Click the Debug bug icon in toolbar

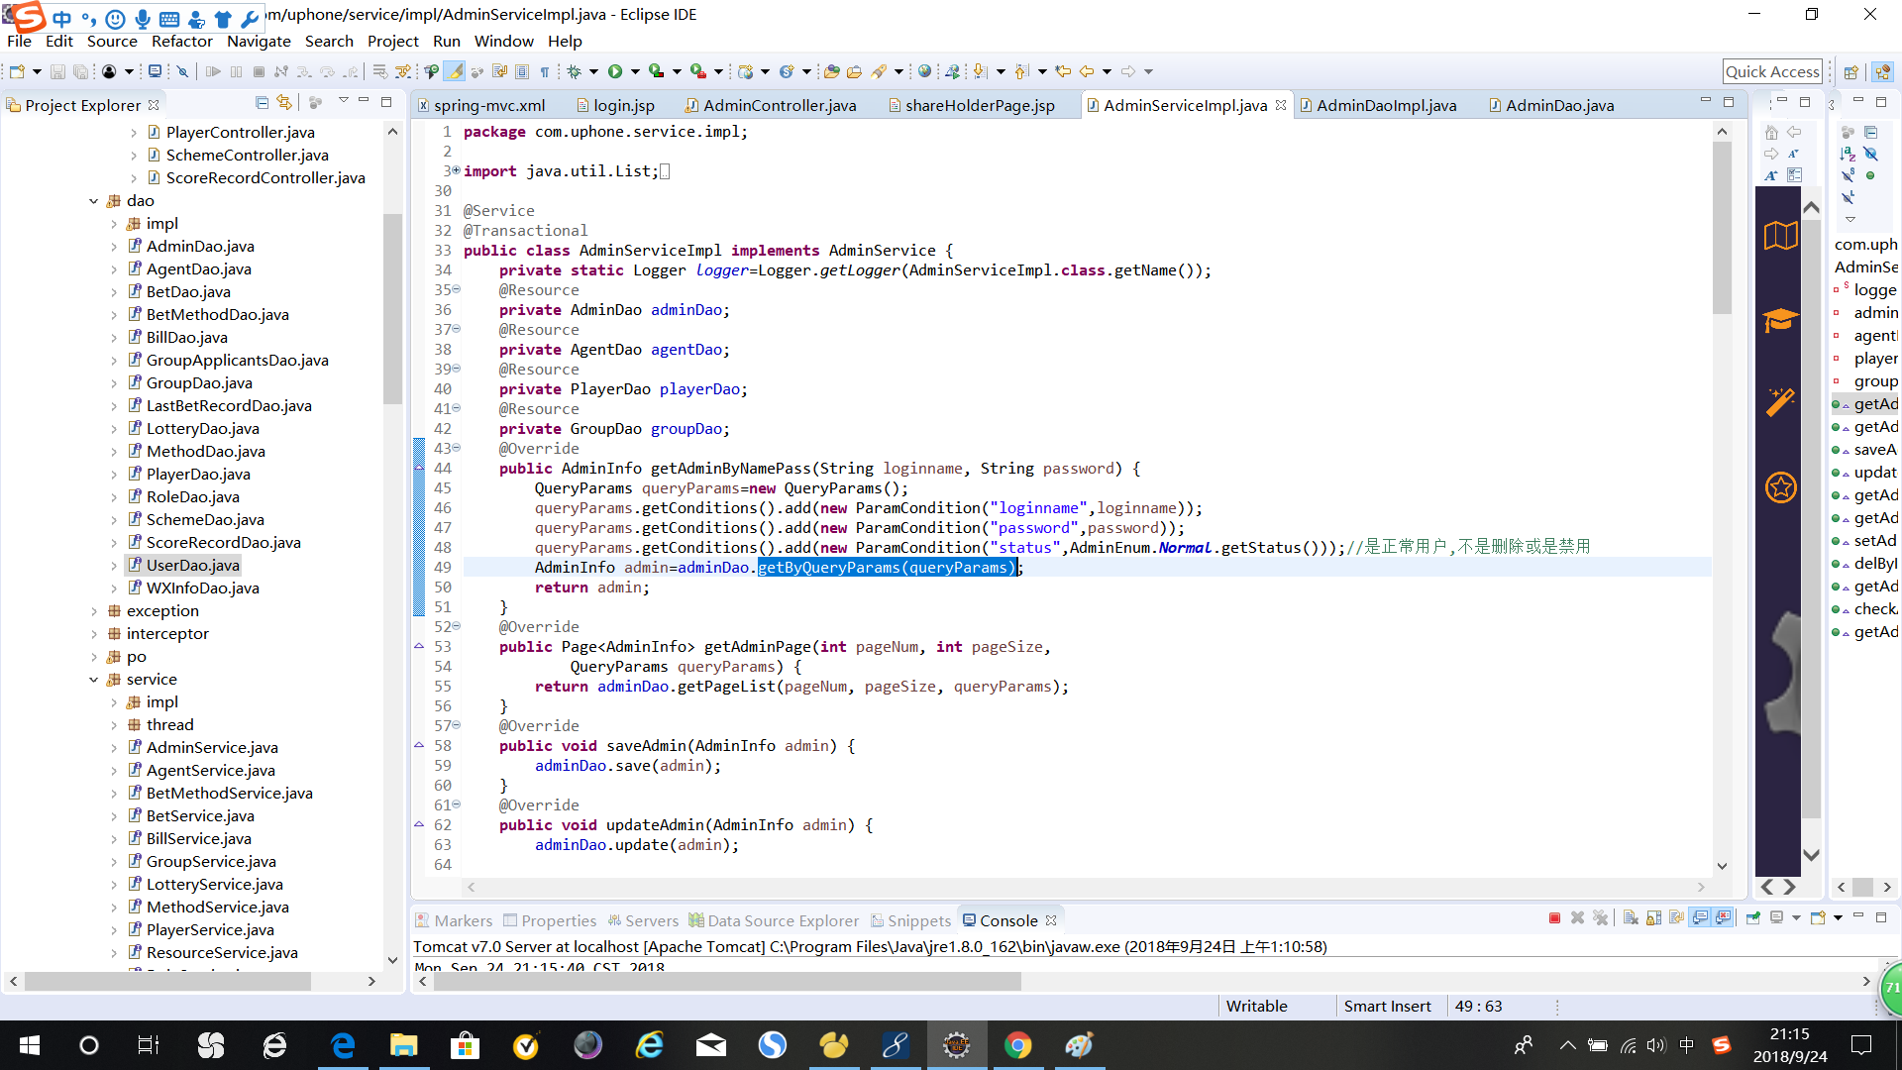click(574, 71)
